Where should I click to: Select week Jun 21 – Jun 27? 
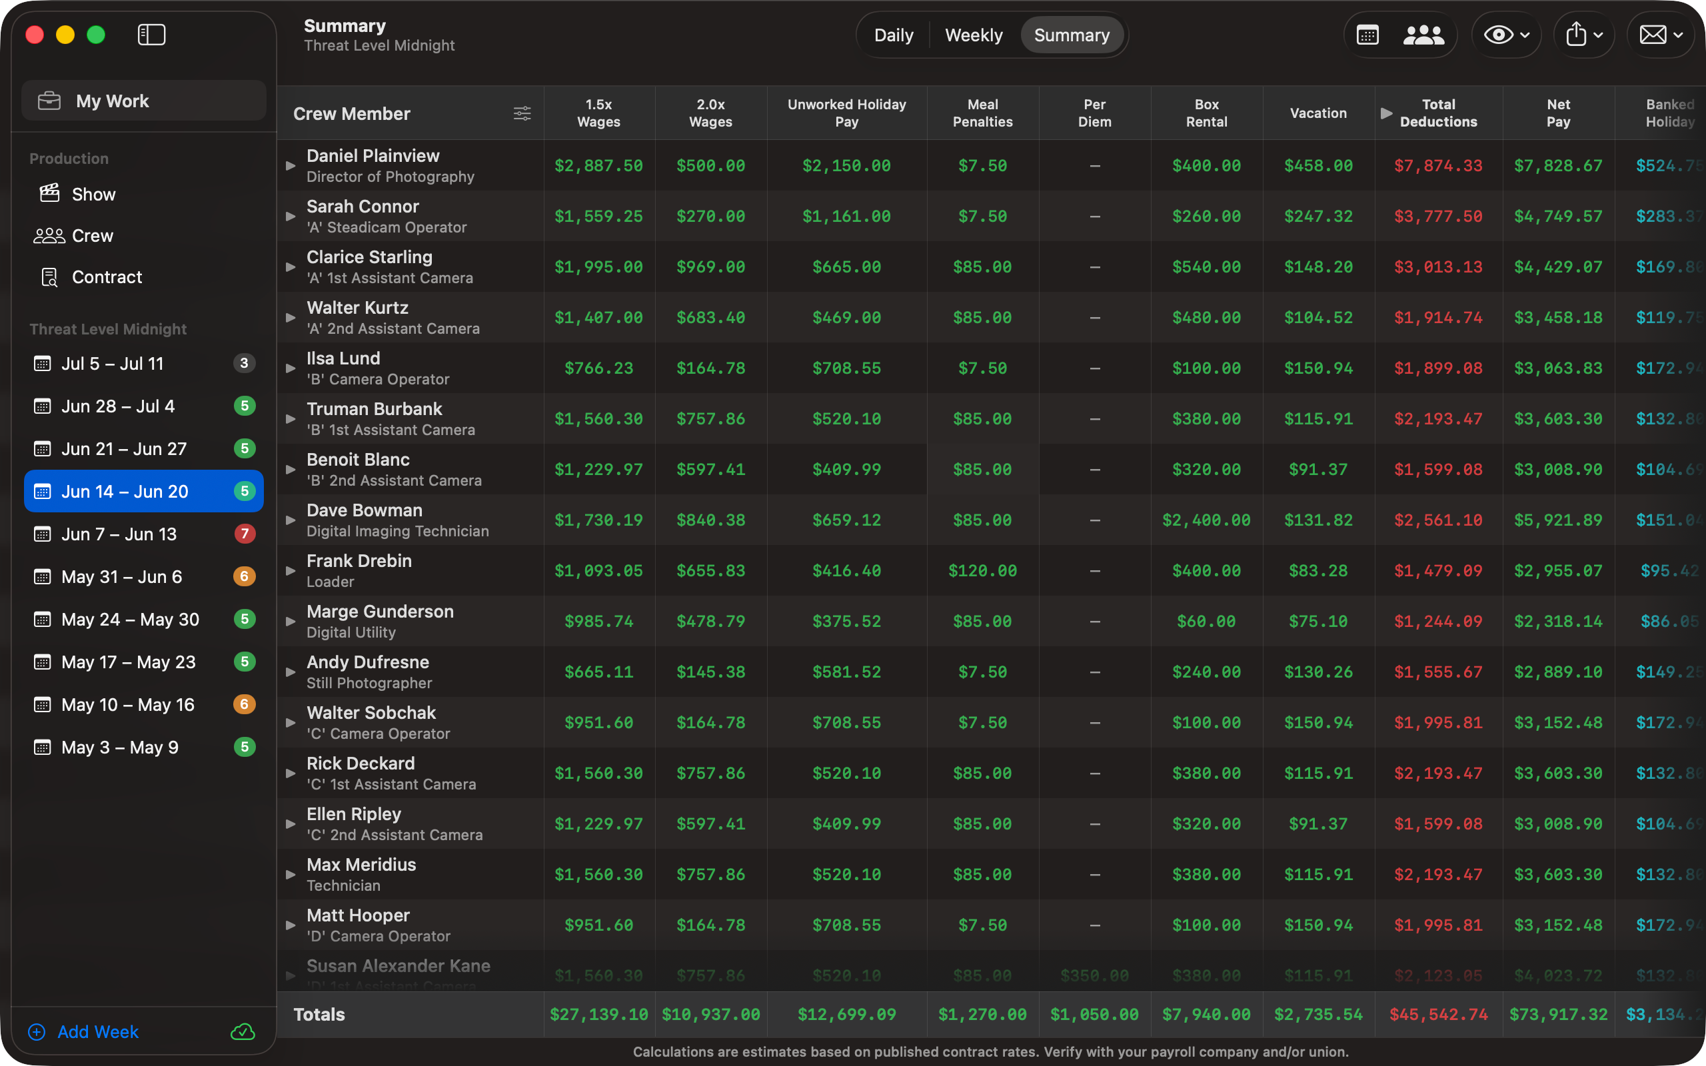(x=144, y=448)
